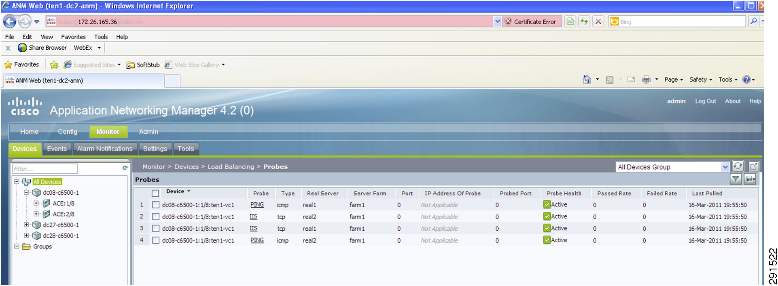Expand the dc28-c6500-1 tree node
Image resolution: width=778 pixels, height=286 pixels.
[26, 236]
